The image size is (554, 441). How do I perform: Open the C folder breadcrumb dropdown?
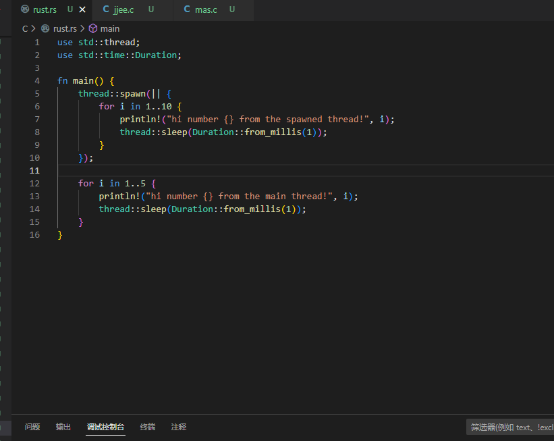pyautogui.click(x=25, y=28)
